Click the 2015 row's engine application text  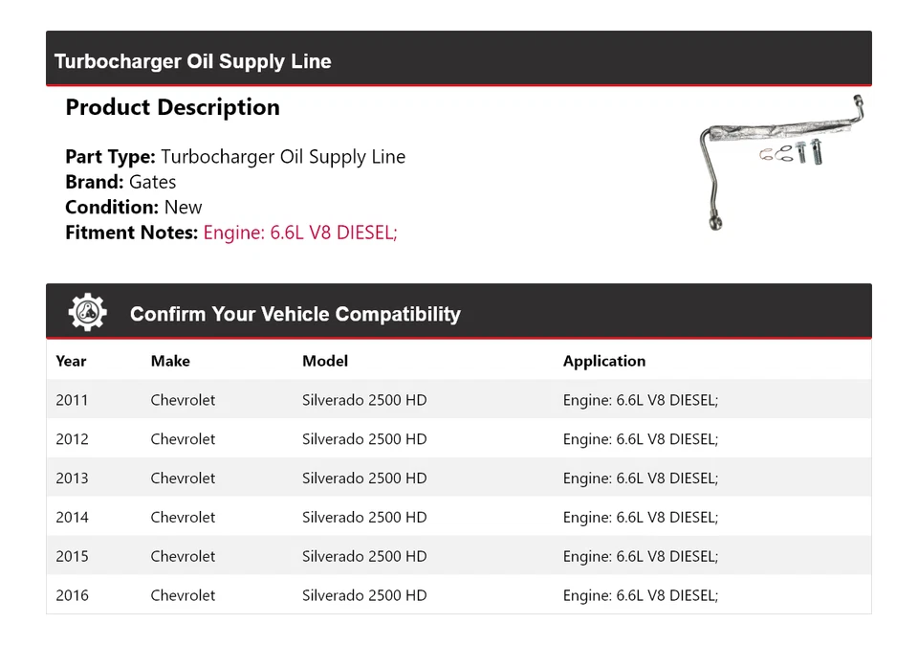[640, 557]
